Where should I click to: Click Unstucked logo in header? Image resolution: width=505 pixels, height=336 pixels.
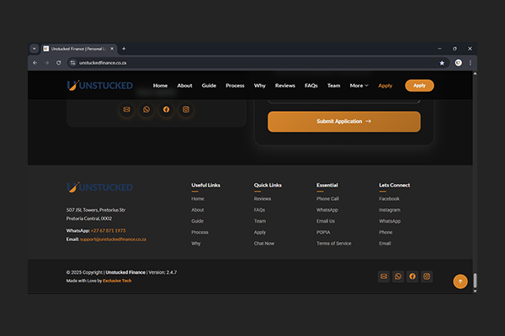point(100,86)
